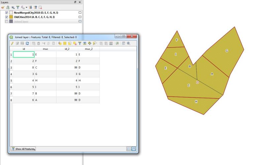The height and width of the screenshot is (165, 264).
Task: Click Remove Layer icon in Layers toolbar
Action: point(40,7)
